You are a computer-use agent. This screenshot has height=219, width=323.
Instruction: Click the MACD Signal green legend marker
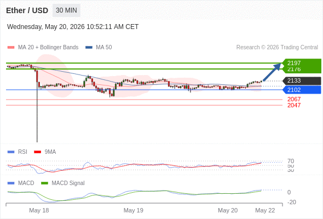pos(44,183)
